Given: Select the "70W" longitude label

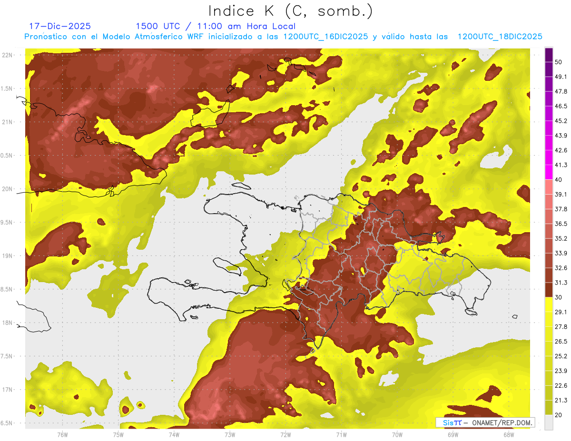Looking at the screenshot, I should pyautogui.click(x=397, y=434).
